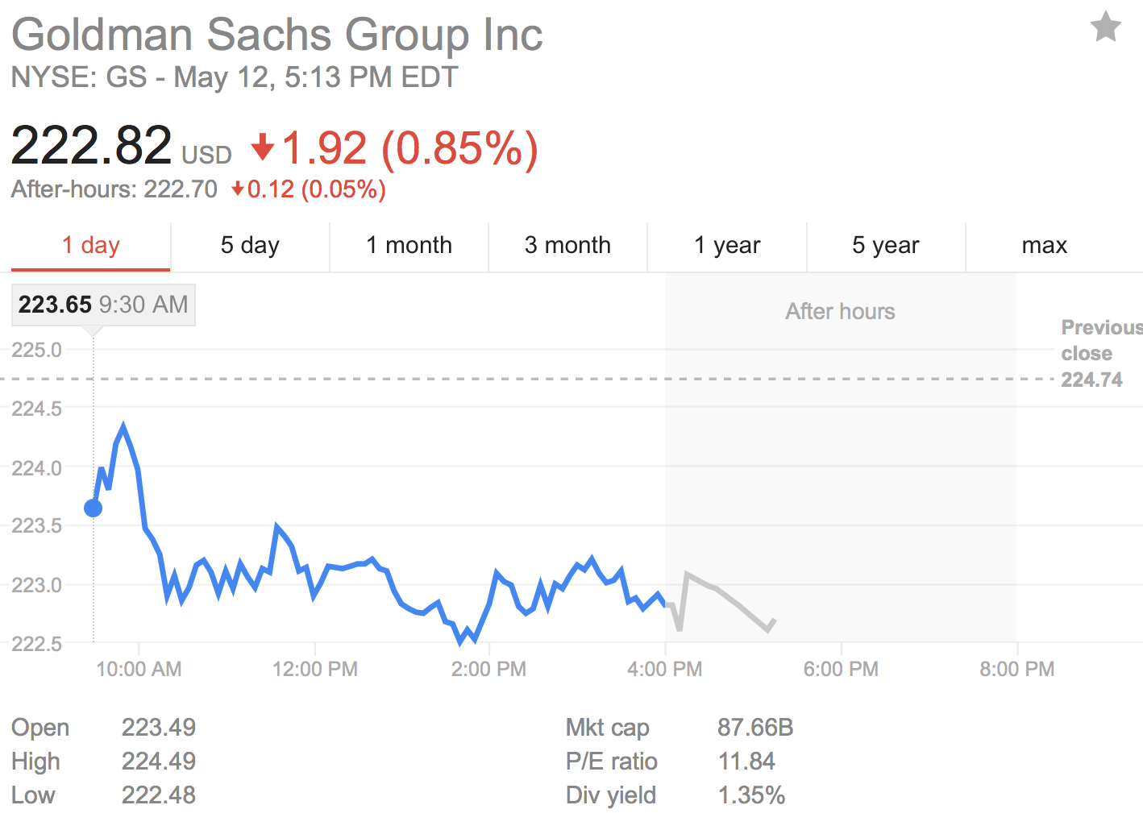Click the Previous close 224.74 label
Viewport: 1143px width, 830px height.
(x=1101, y=353)
